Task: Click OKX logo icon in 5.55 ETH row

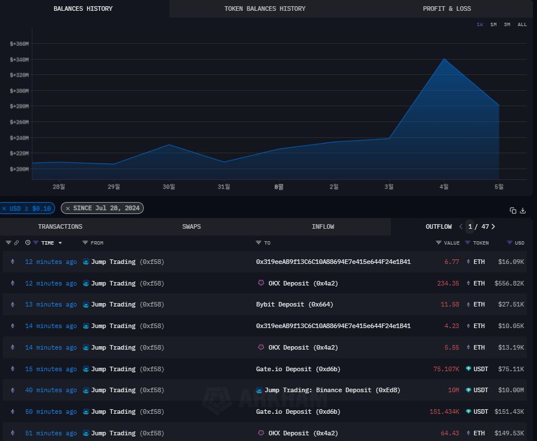Action: (x=261, y=347)
